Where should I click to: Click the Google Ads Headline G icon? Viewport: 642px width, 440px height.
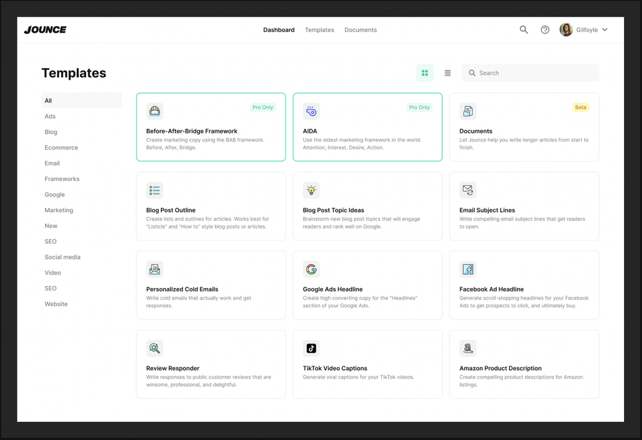(311, 269)
